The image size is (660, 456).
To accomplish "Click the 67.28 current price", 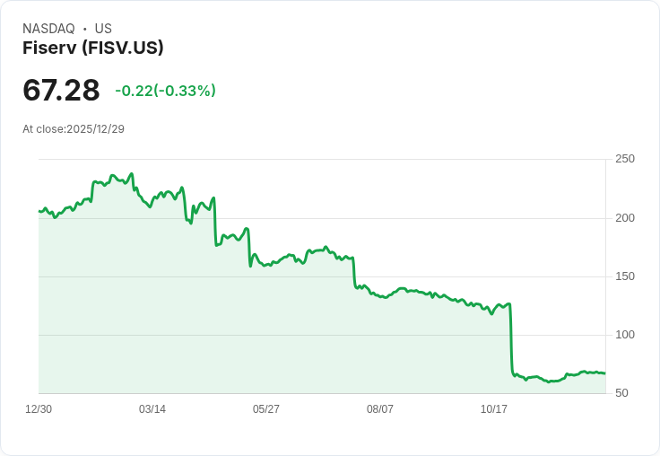I will click(x=61, y=91).
